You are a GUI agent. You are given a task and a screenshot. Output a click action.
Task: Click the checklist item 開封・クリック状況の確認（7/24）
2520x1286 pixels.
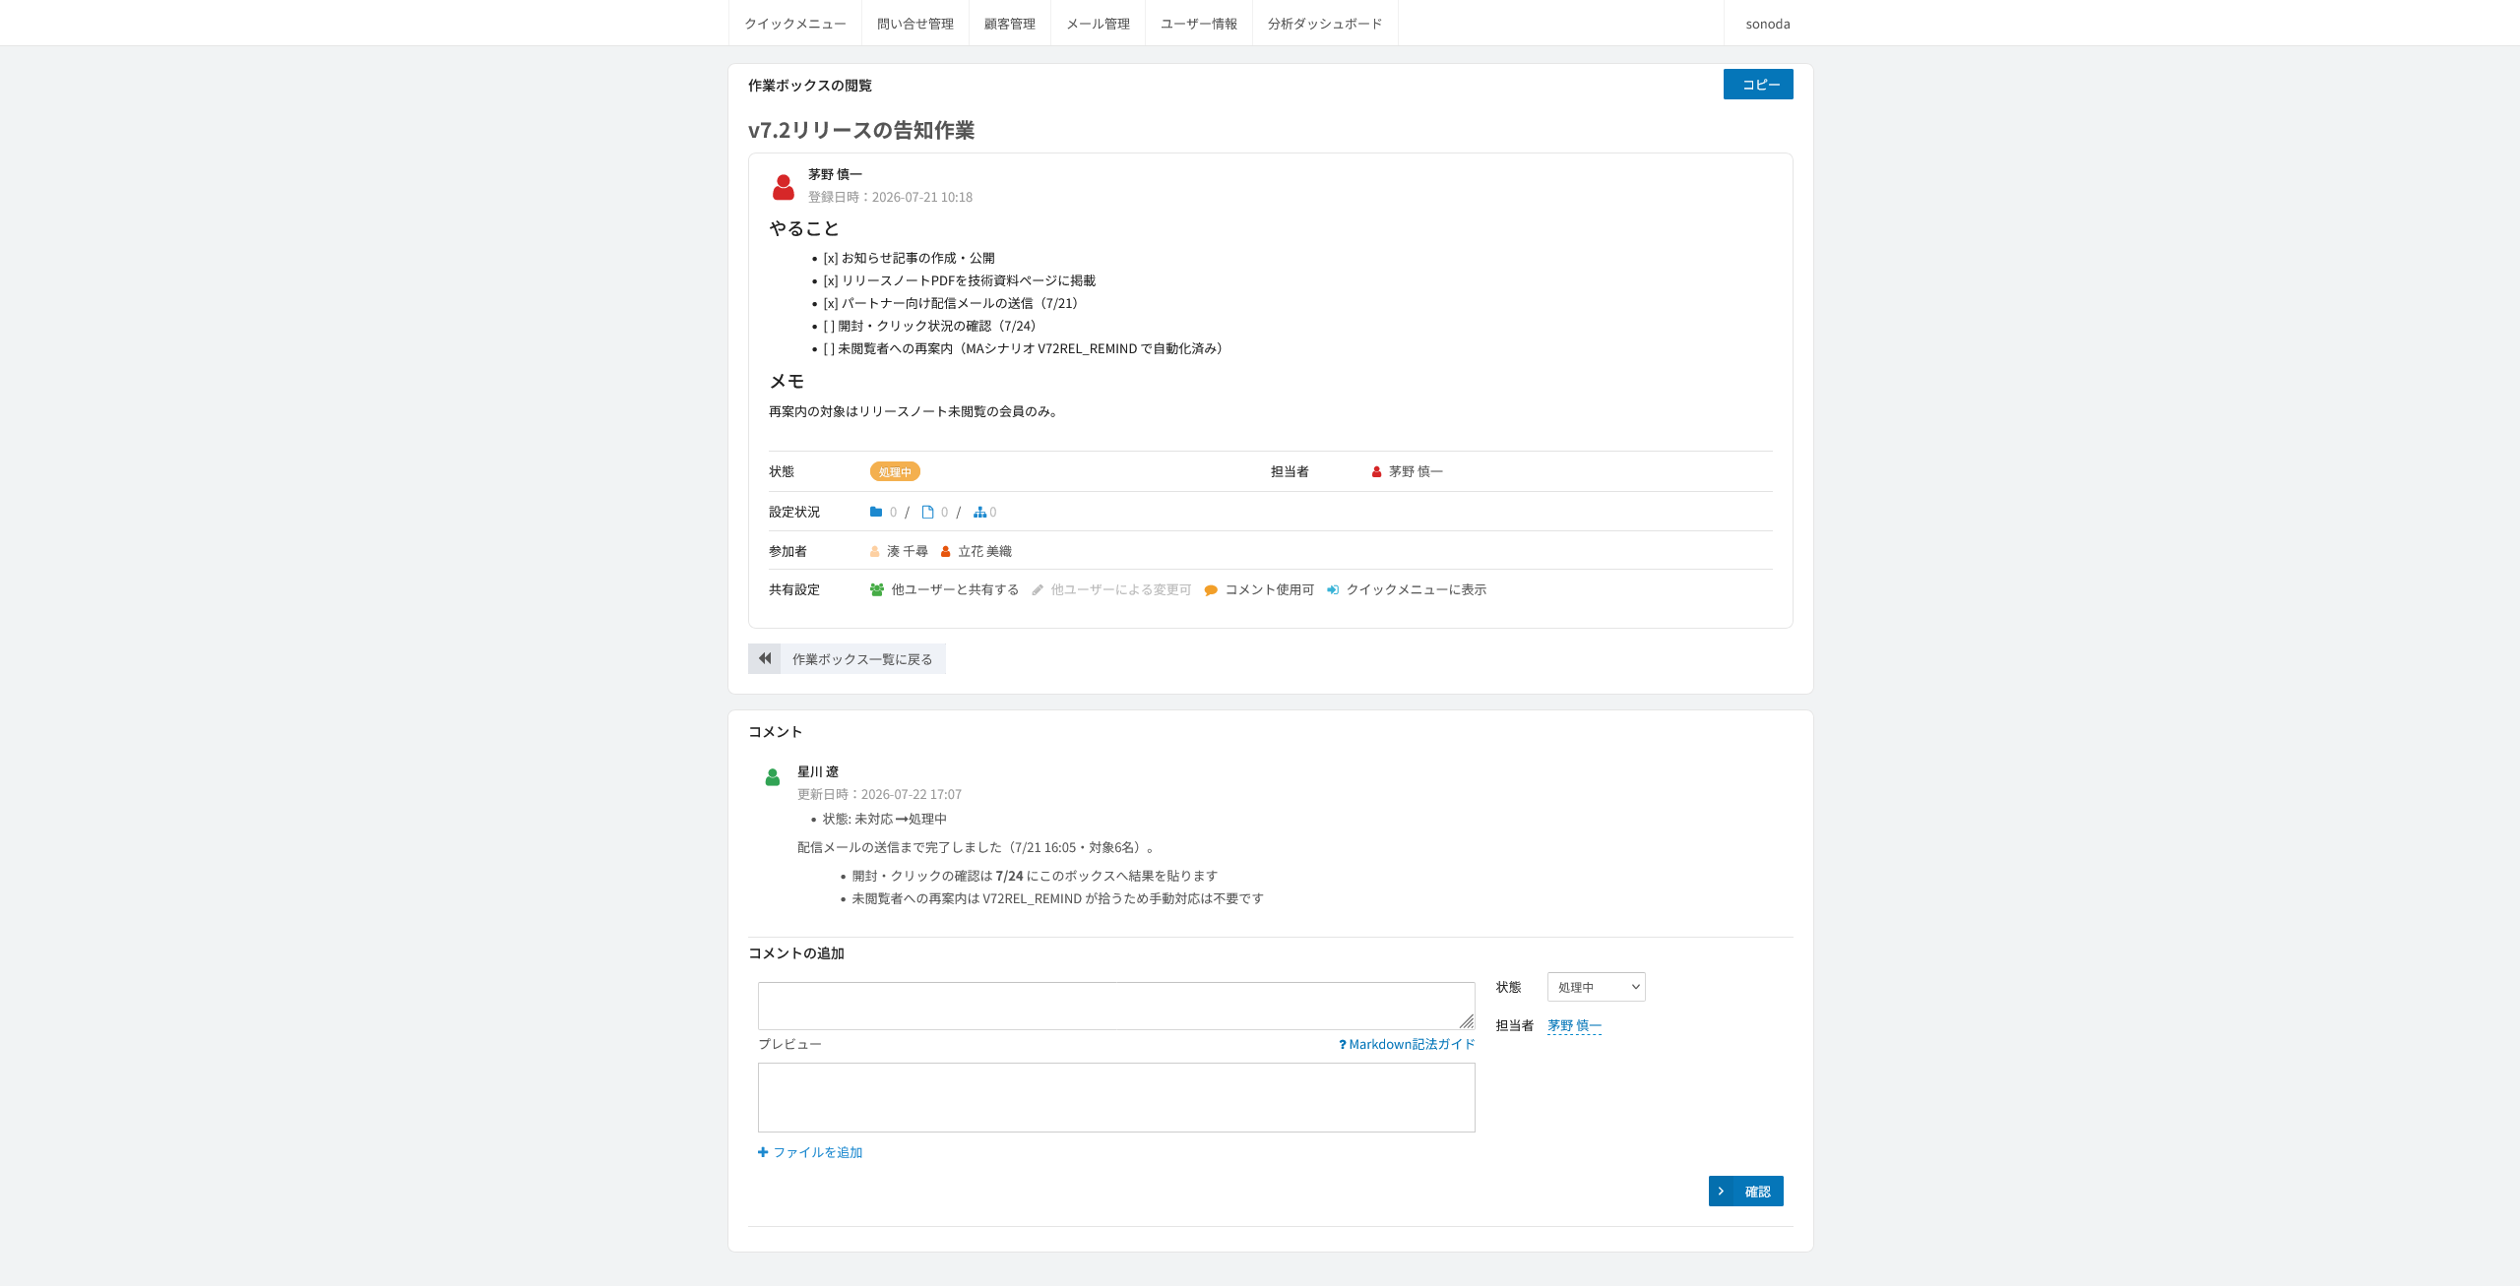tap(937, 326)
